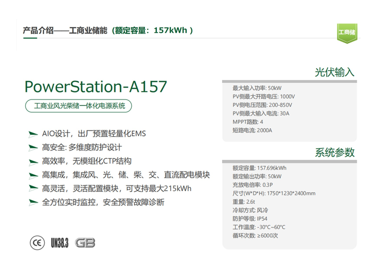Click the CE certification mark

tap(37, 243)
